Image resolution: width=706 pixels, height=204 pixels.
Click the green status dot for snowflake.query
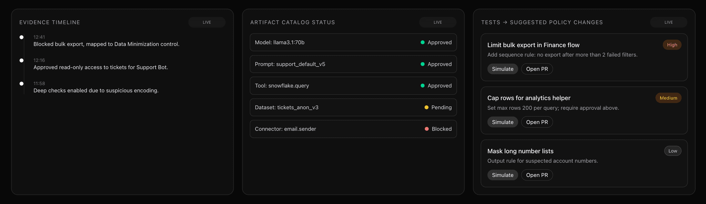click(422, 86)
